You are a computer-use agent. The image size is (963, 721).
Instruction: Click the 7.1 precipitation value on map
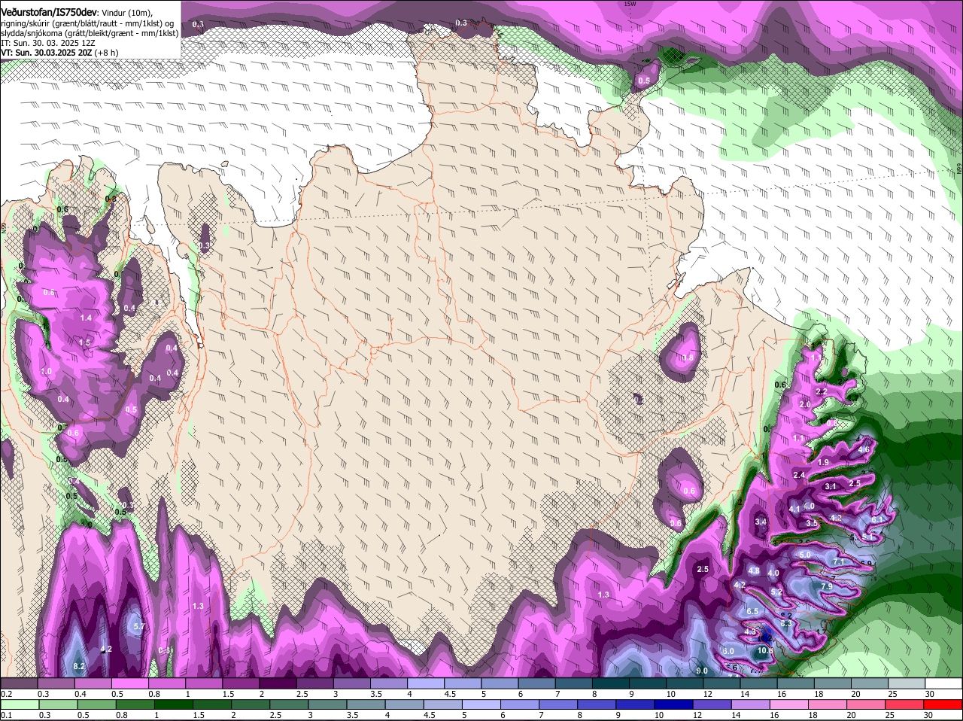pyautogui.click(x=840, y=562)
